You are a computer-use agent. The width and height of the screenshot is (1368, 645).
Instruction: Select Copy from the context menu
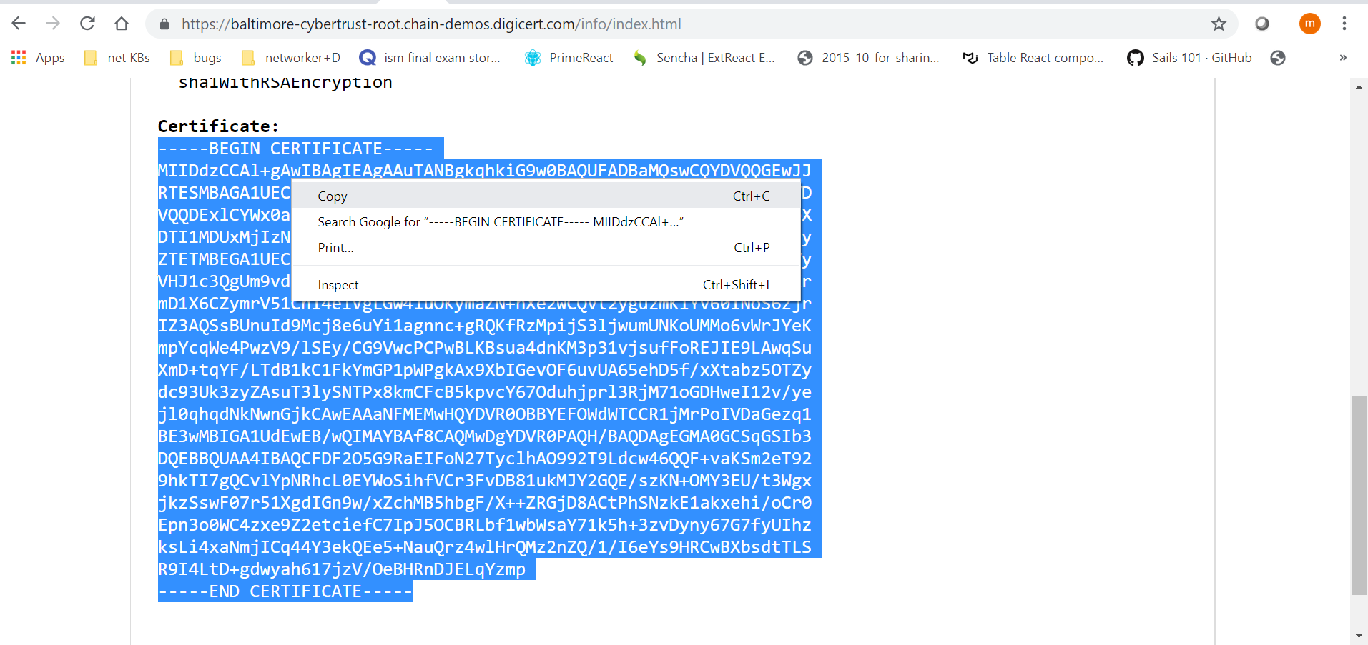point(331,196)
